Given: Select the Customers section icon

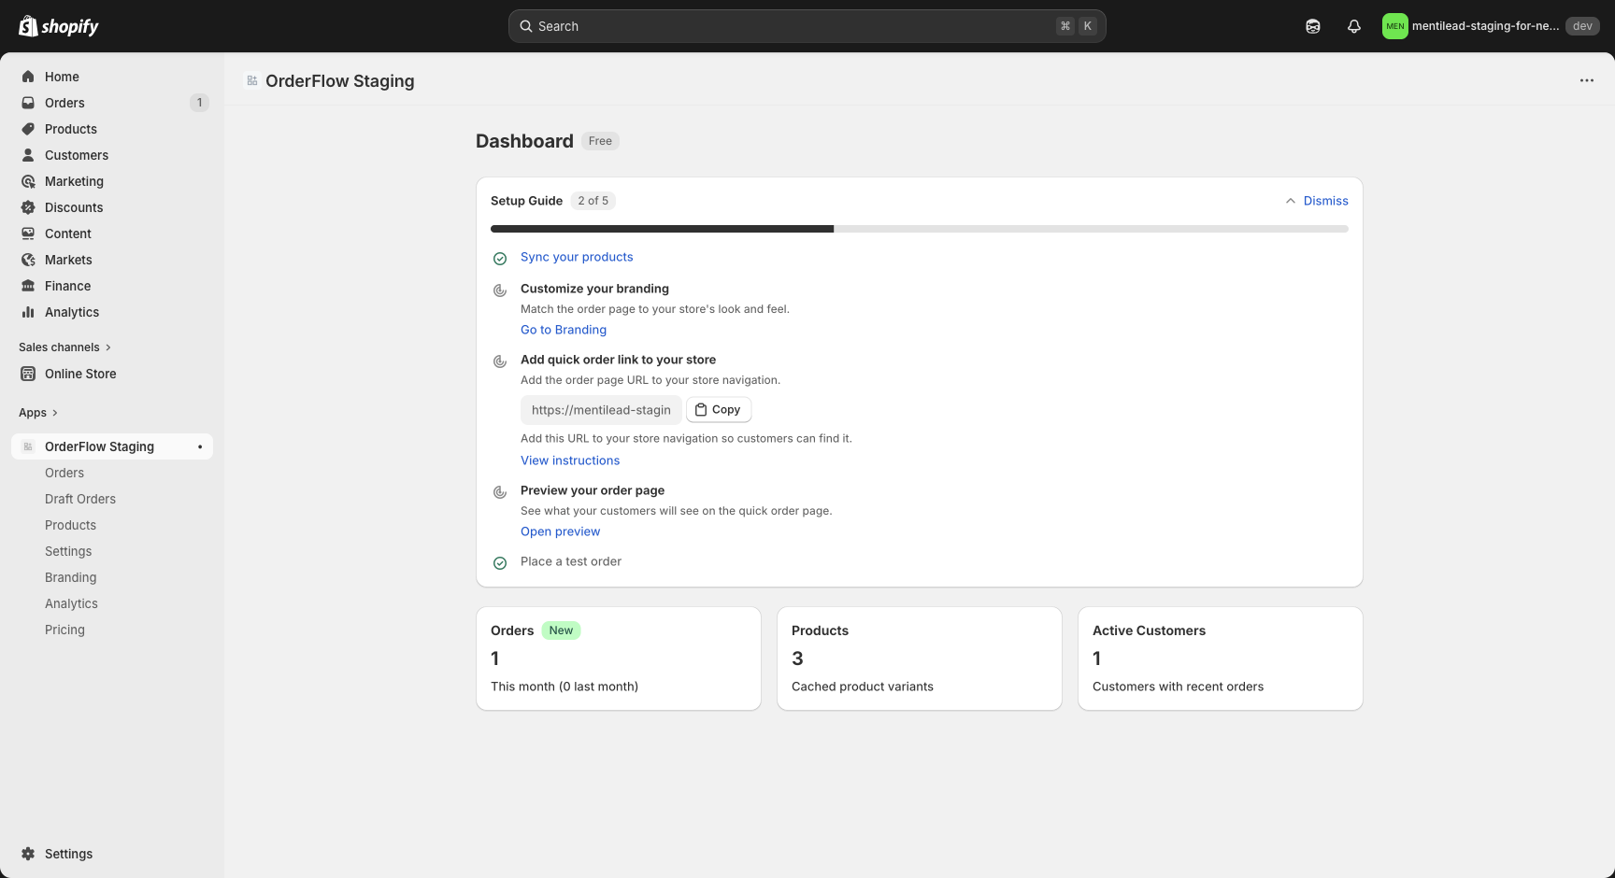Looking at the screenshot, I should pyautogui.click(x=29, y=155).
